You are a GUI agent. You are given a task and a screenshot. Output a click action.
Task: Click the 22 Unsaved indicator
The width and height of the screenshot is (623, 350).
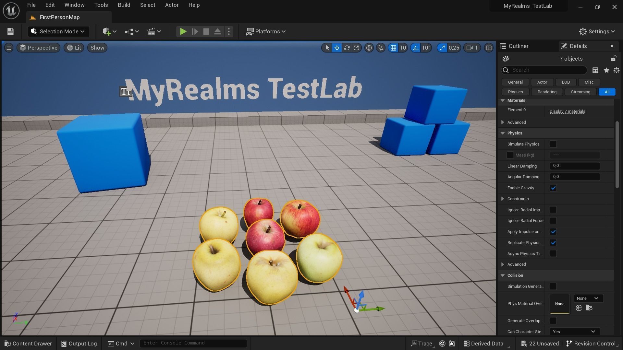540,344
